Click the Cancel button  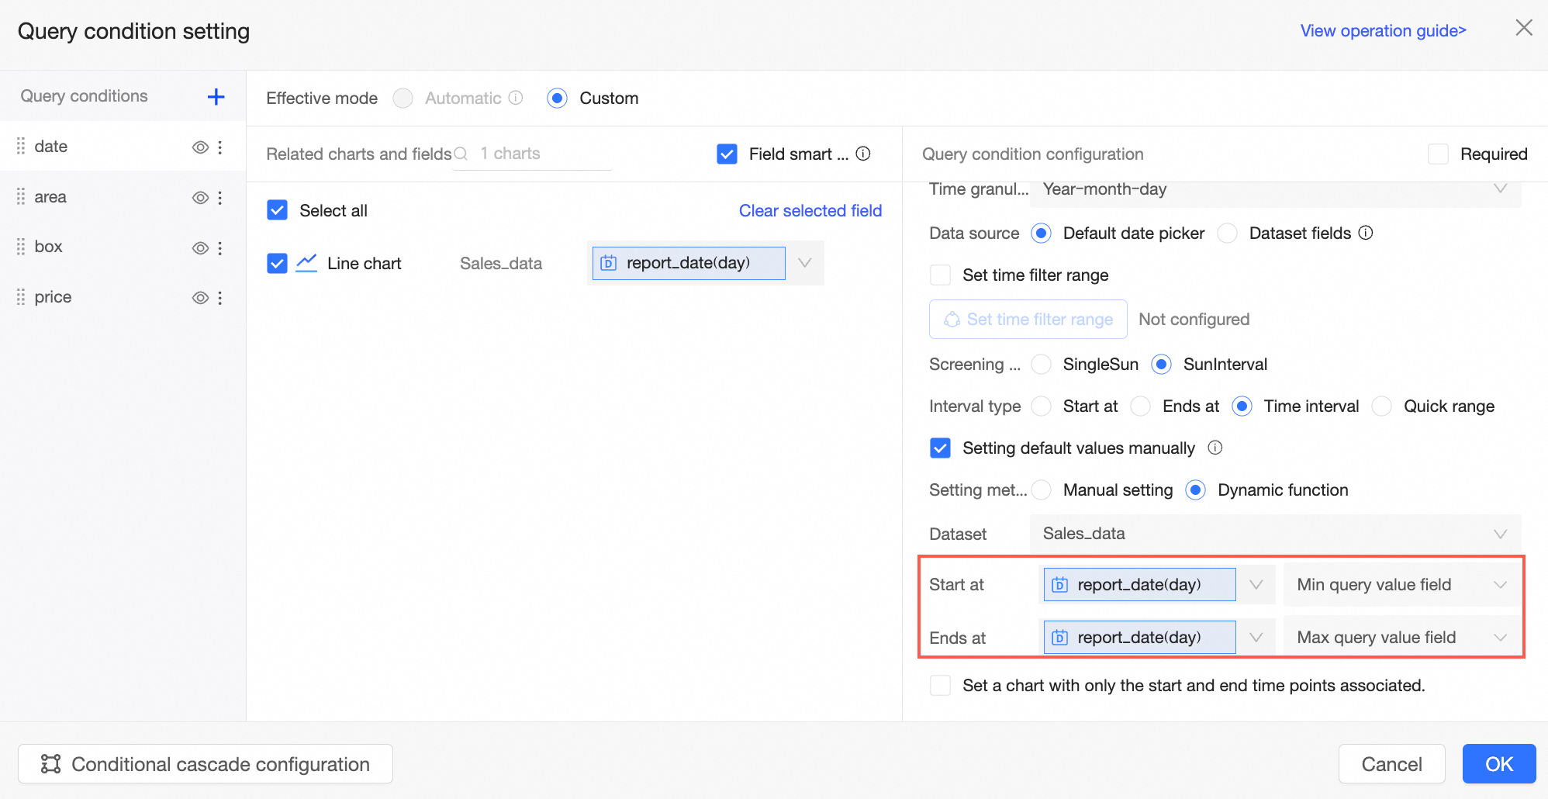coord(1392,764)
